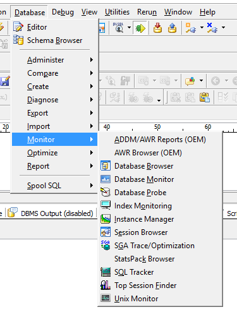The width and height of the screenshot is (237, 312).
Task: Open the View menu
Action: tap(89, 12)
